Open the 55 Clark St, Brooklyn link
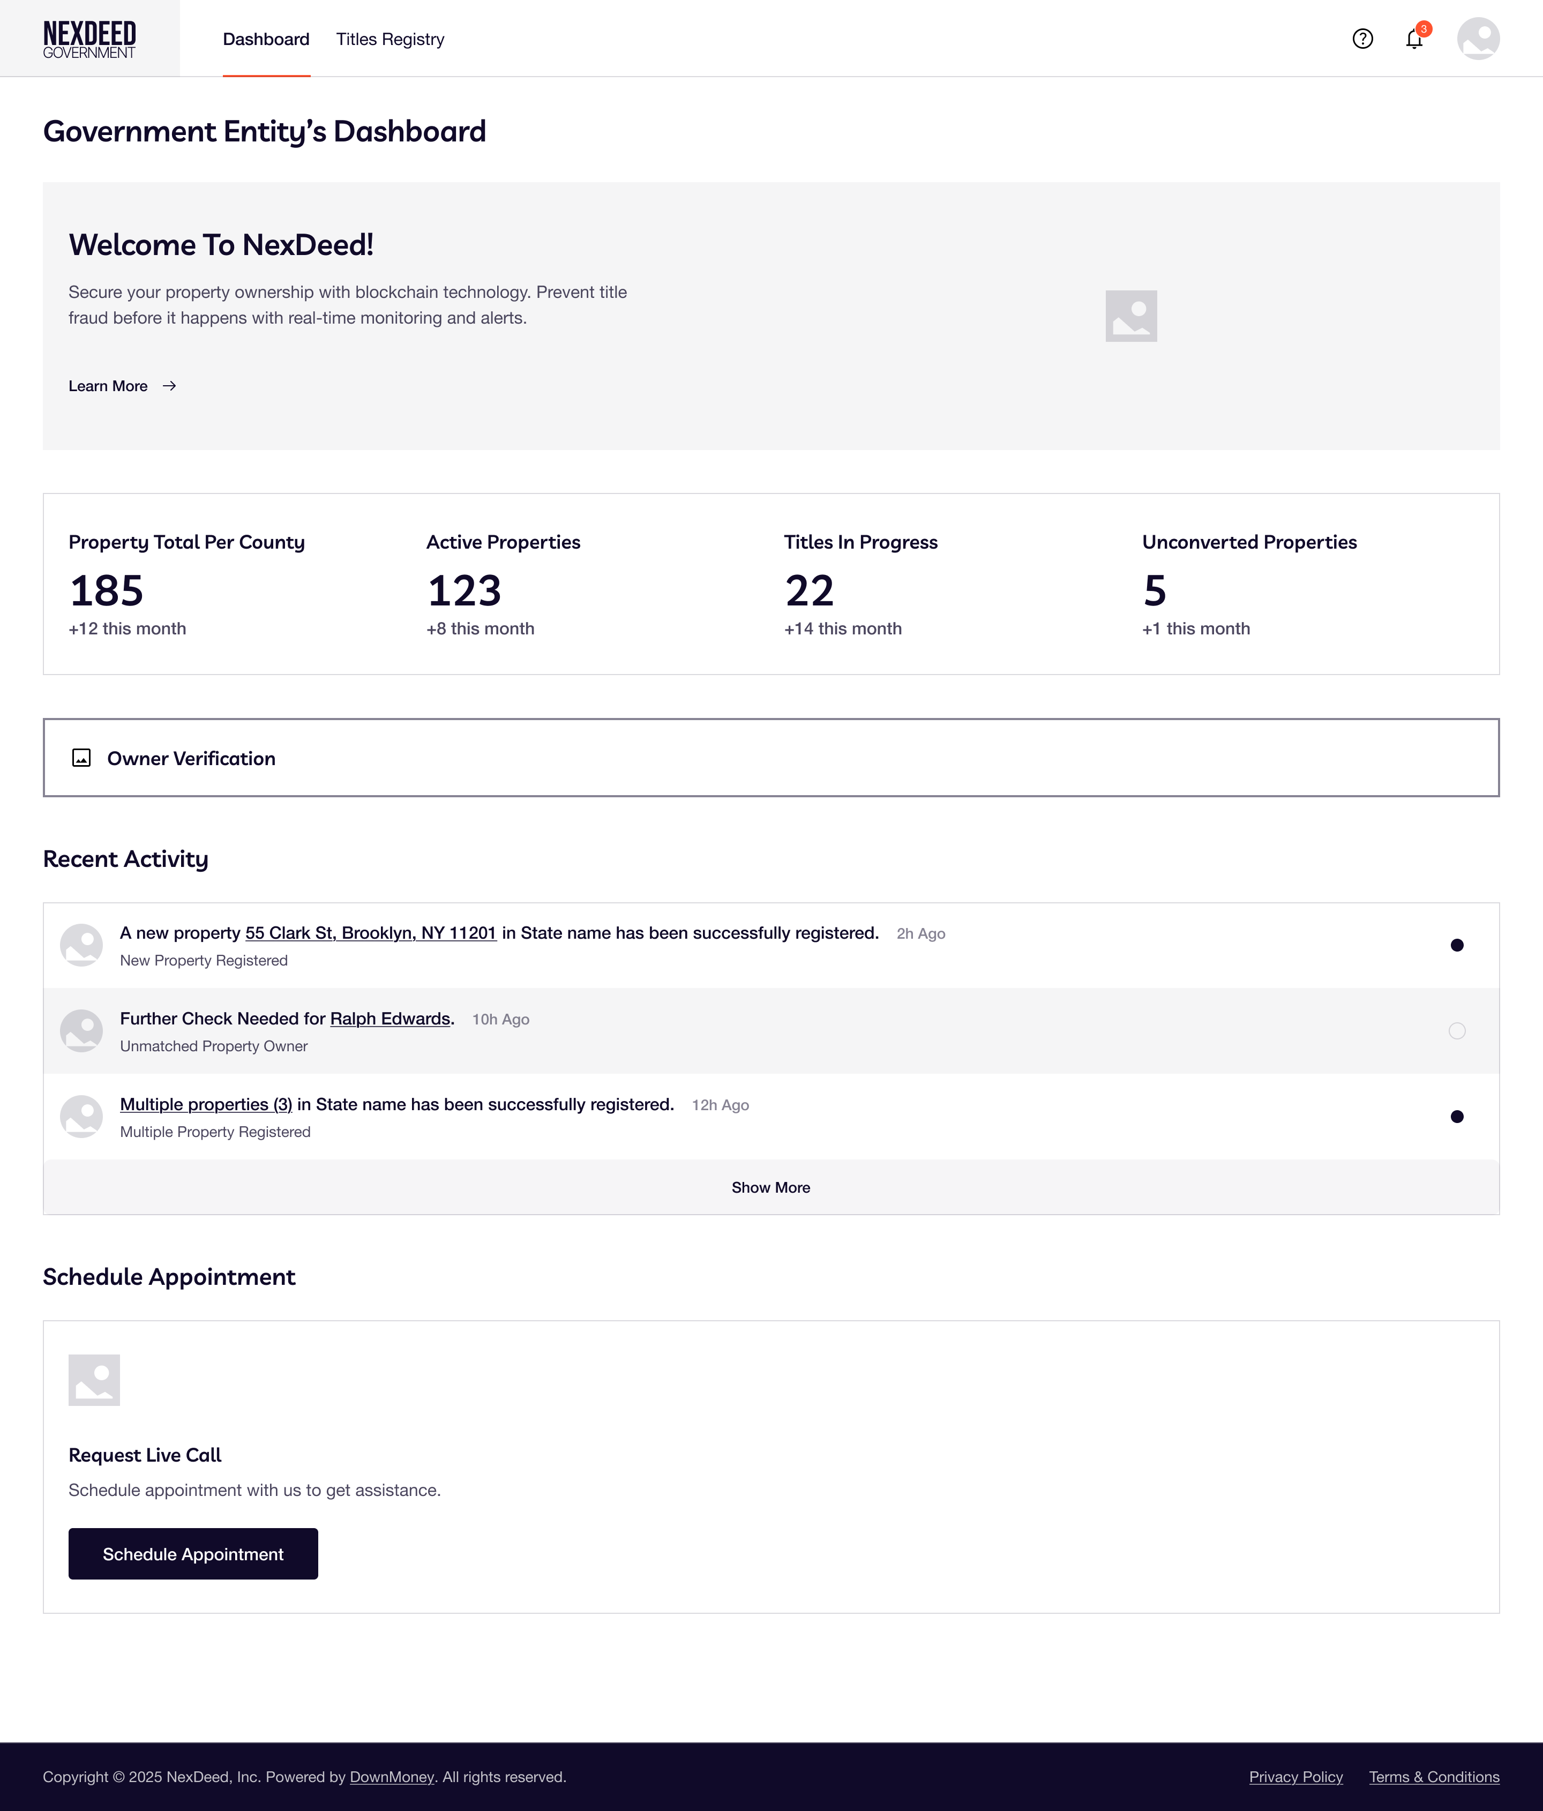The height and width of the screenshot is (1811, 1543). pyautogui.click(x=371, y=933)
